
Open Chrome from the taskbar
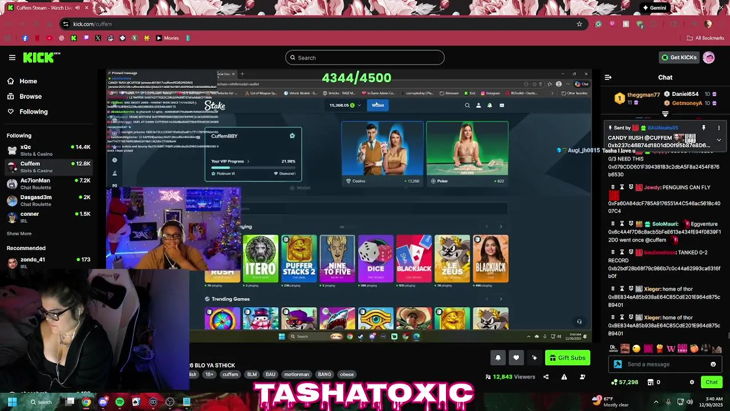pyautogui.click(x=86, y=402)
